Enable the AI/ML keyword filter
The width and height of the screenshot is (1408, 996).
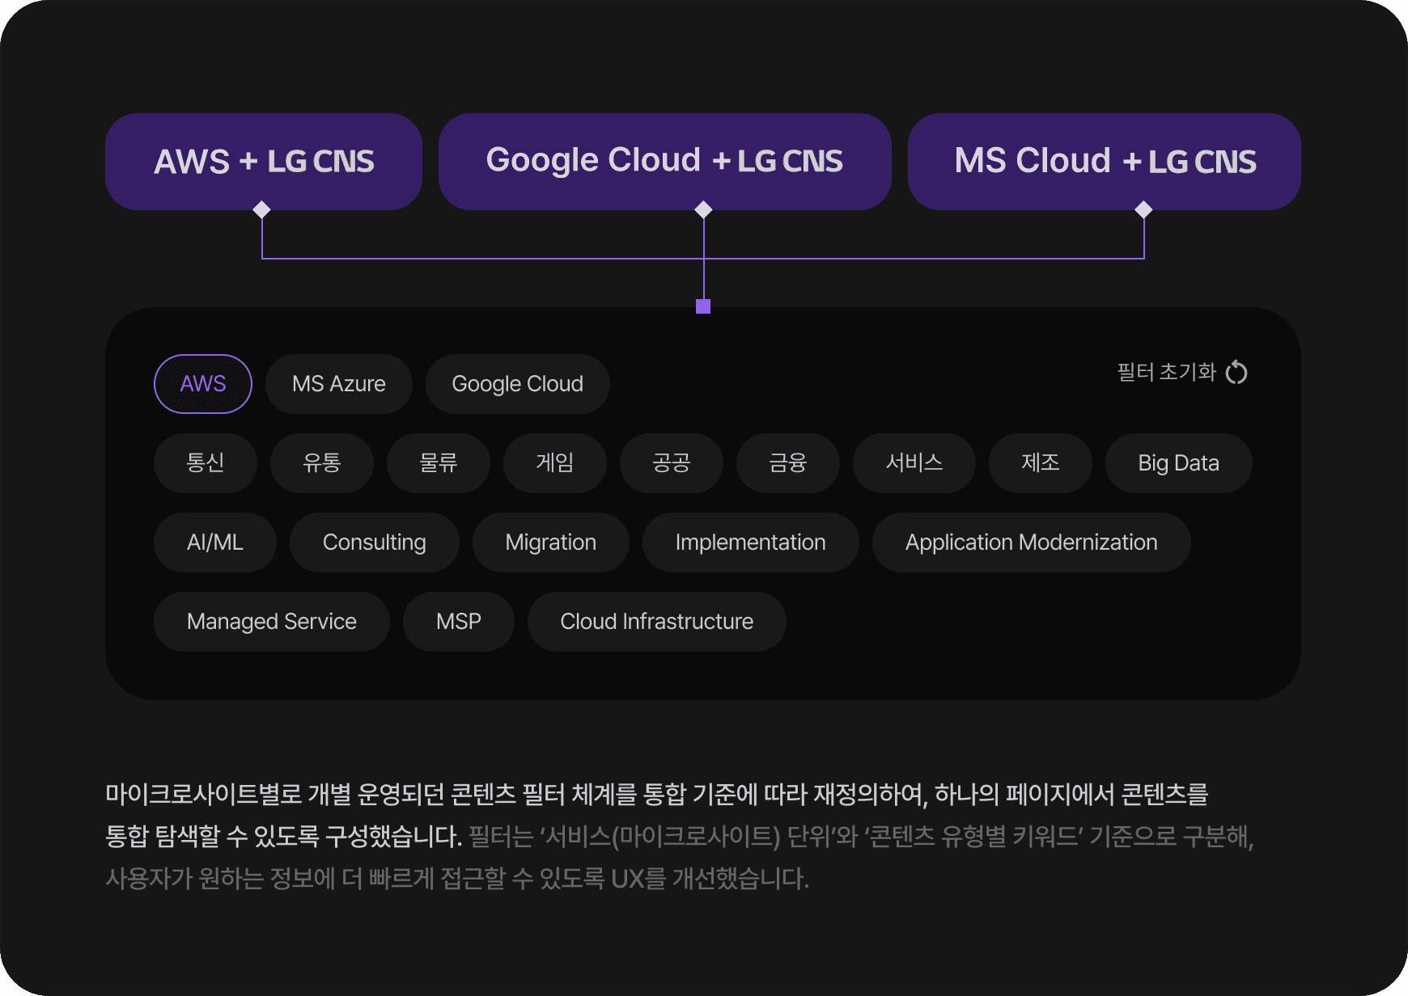point(215,542)
